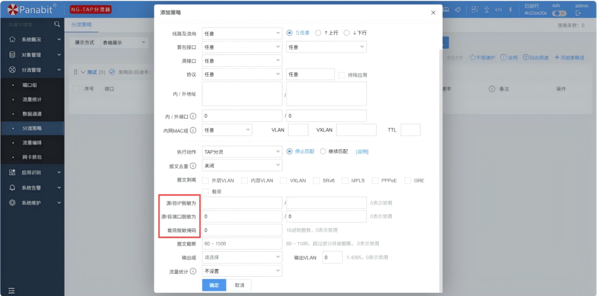Open the 线路及流向 dropdown
Screen dimensions: 597x296
pos(242,34)
